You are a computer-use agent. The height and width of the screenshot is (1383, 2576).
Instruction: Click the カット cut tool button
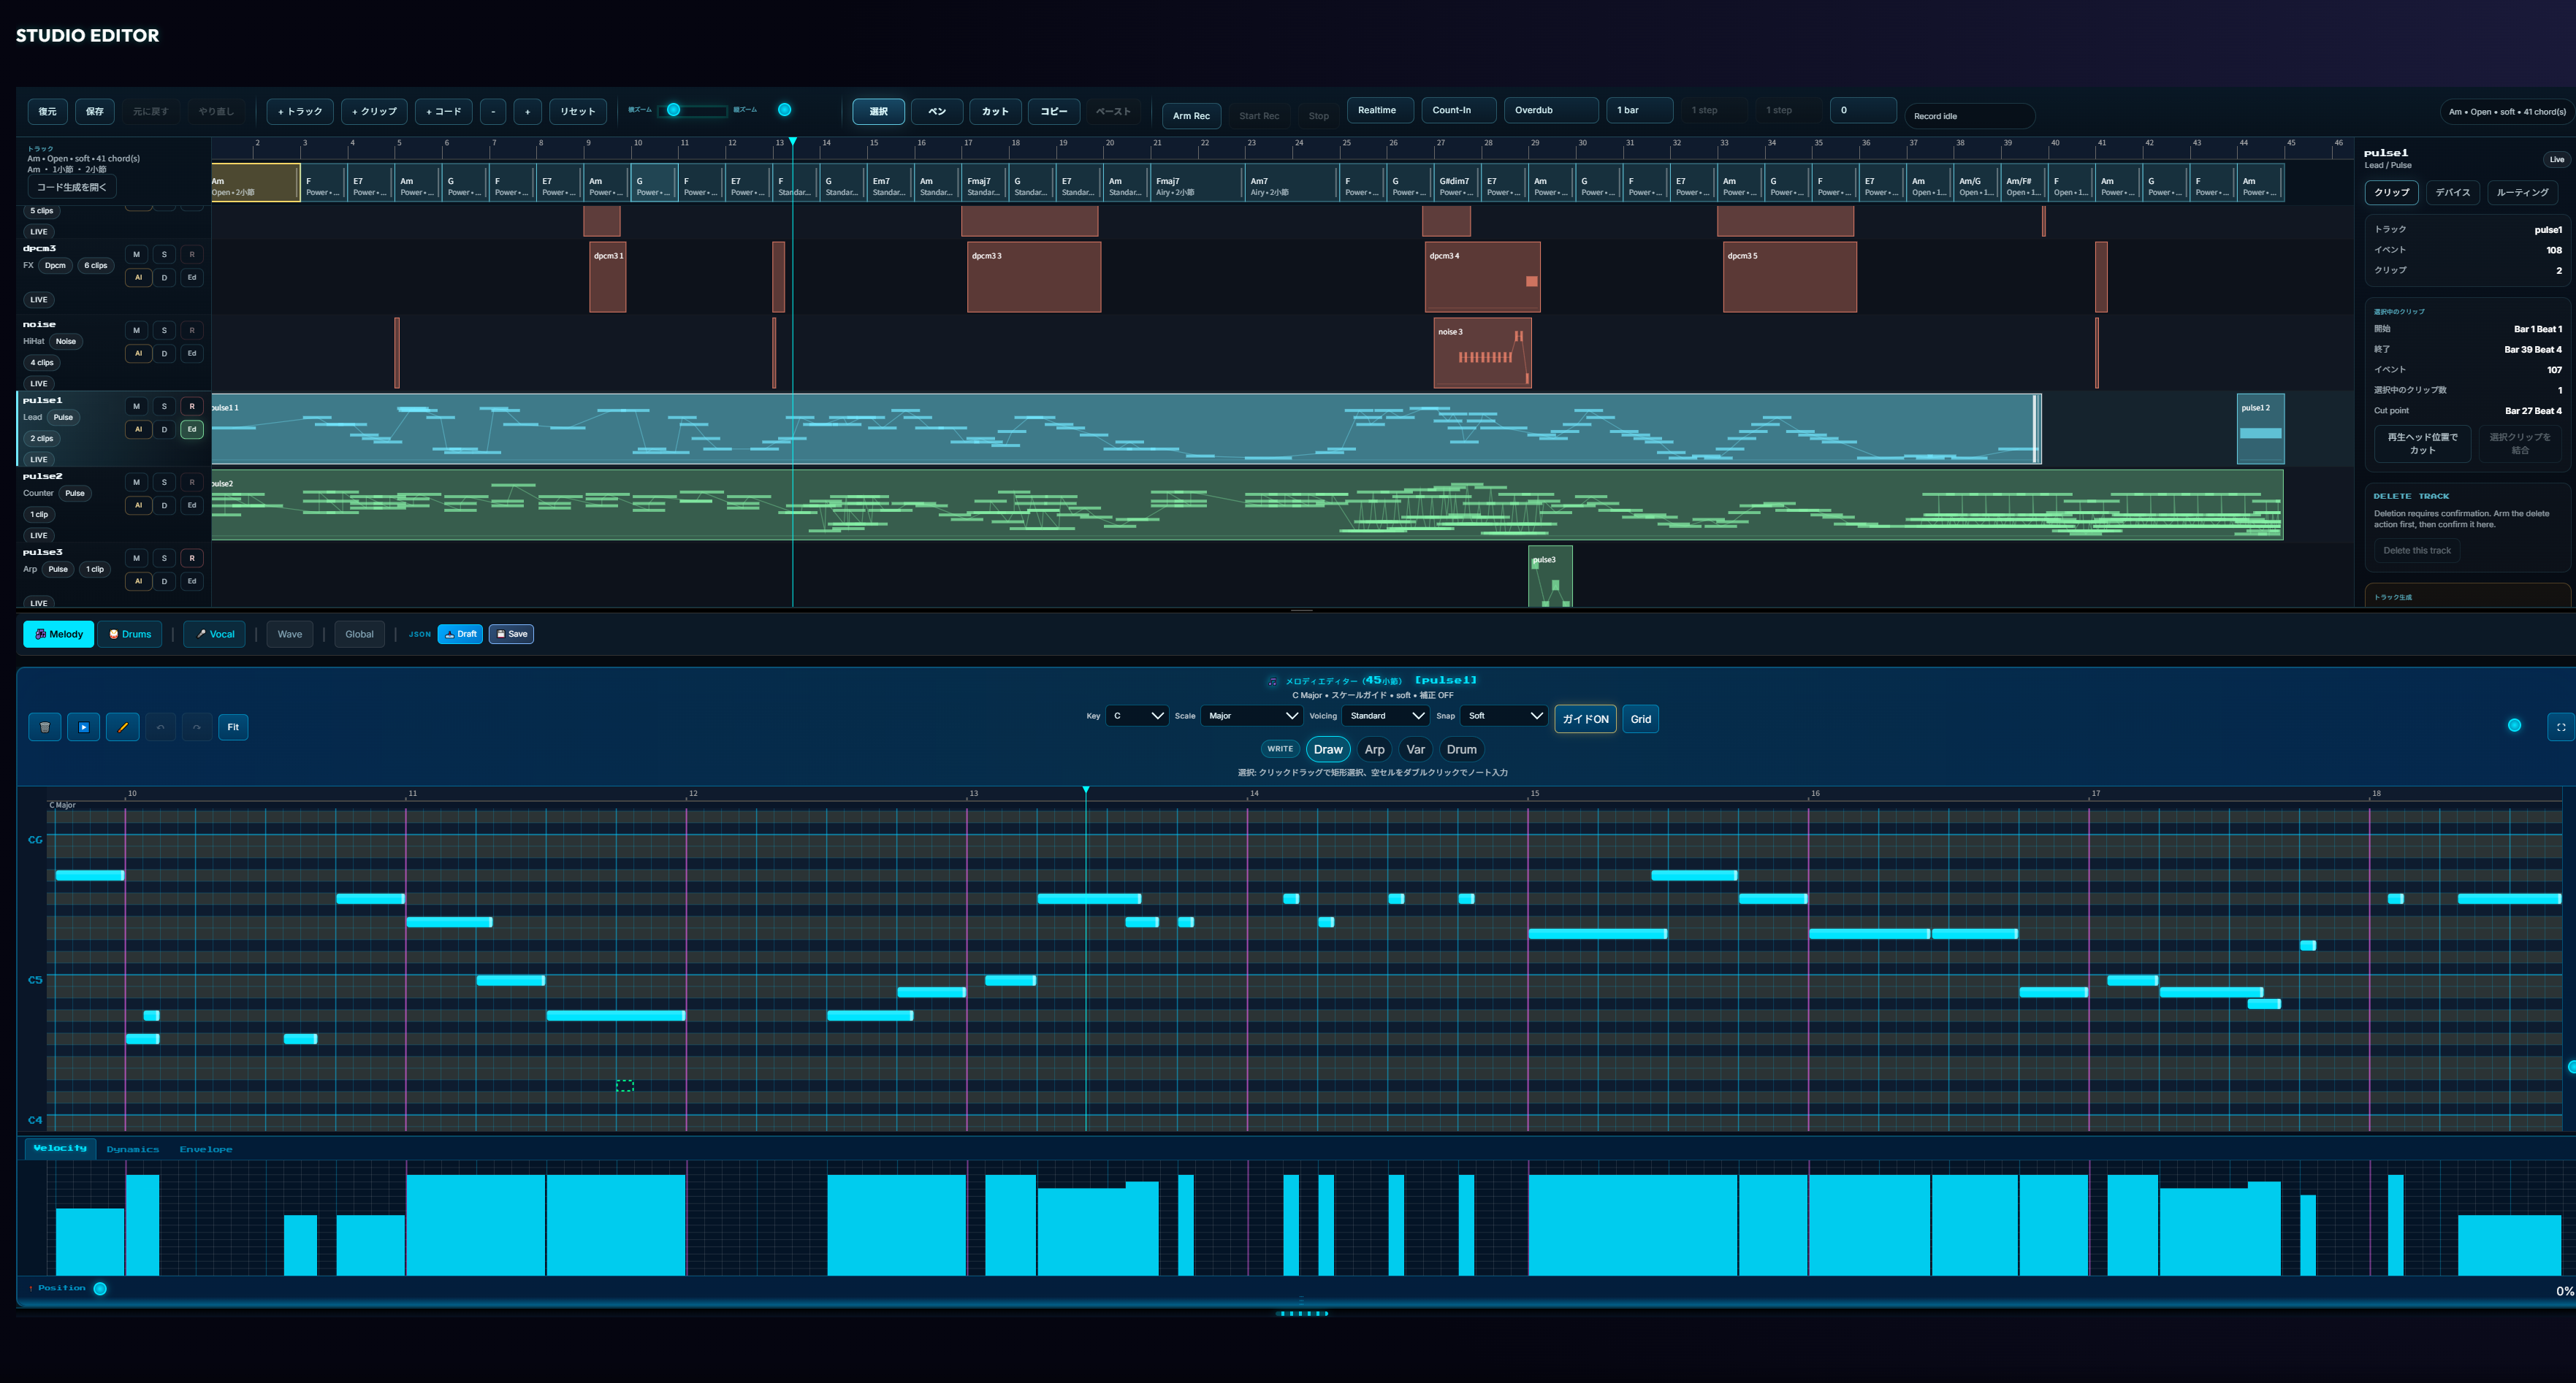pyautogui.click(x=995, y=111)
